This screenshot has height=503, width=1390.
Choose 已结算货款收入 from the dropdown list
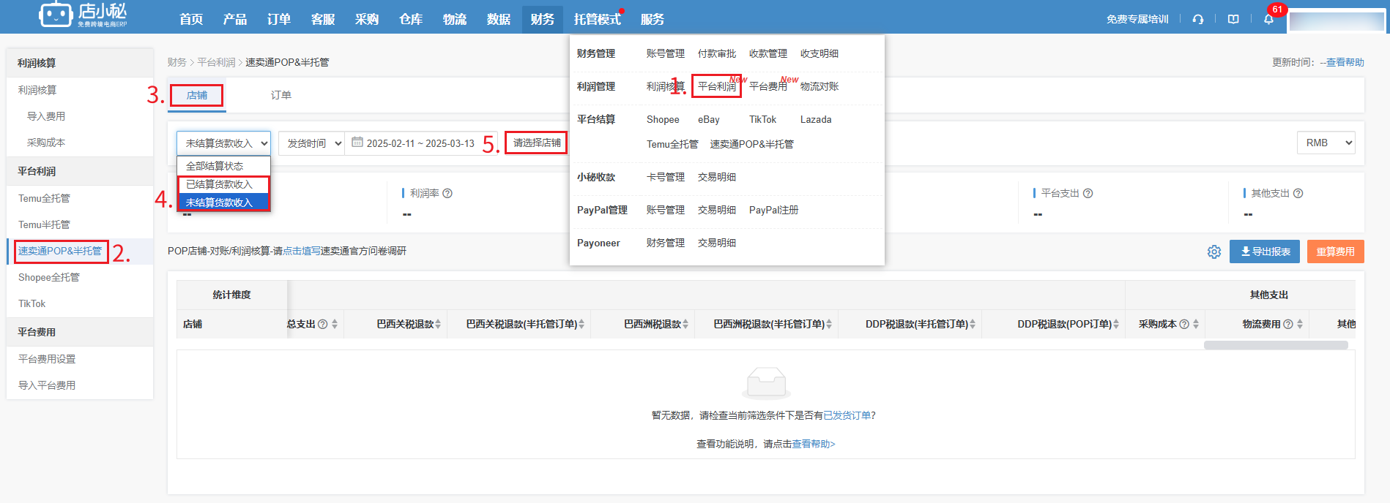[x=223, y=184]
